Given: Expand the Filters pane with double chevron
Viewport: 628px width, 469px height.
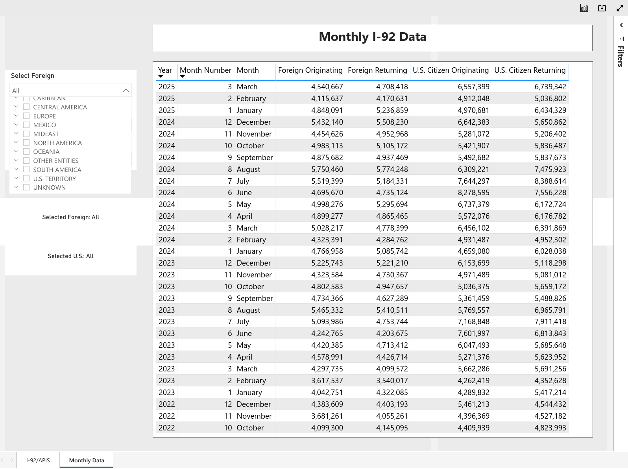Looking at the screenshot, I should [x=621, y=25].
